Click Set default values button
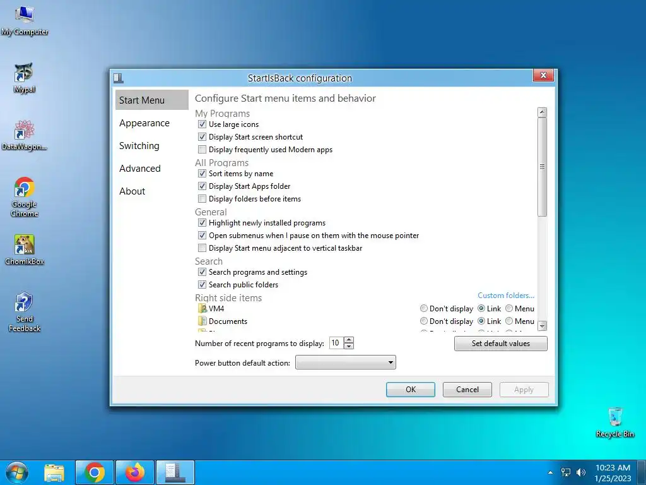The image size is (646, 485). [x=500, y=344]
